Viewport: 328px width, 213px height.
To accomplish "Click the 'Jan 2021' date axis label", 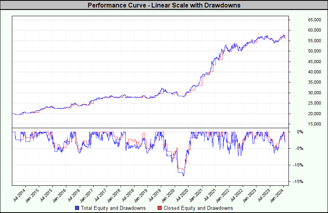I will point(196,195).
